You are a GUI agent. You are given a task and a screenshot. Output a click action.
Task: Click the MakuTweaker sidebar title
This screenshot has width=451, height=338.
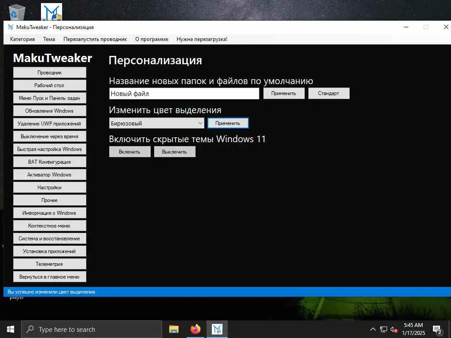coord(53,58)
